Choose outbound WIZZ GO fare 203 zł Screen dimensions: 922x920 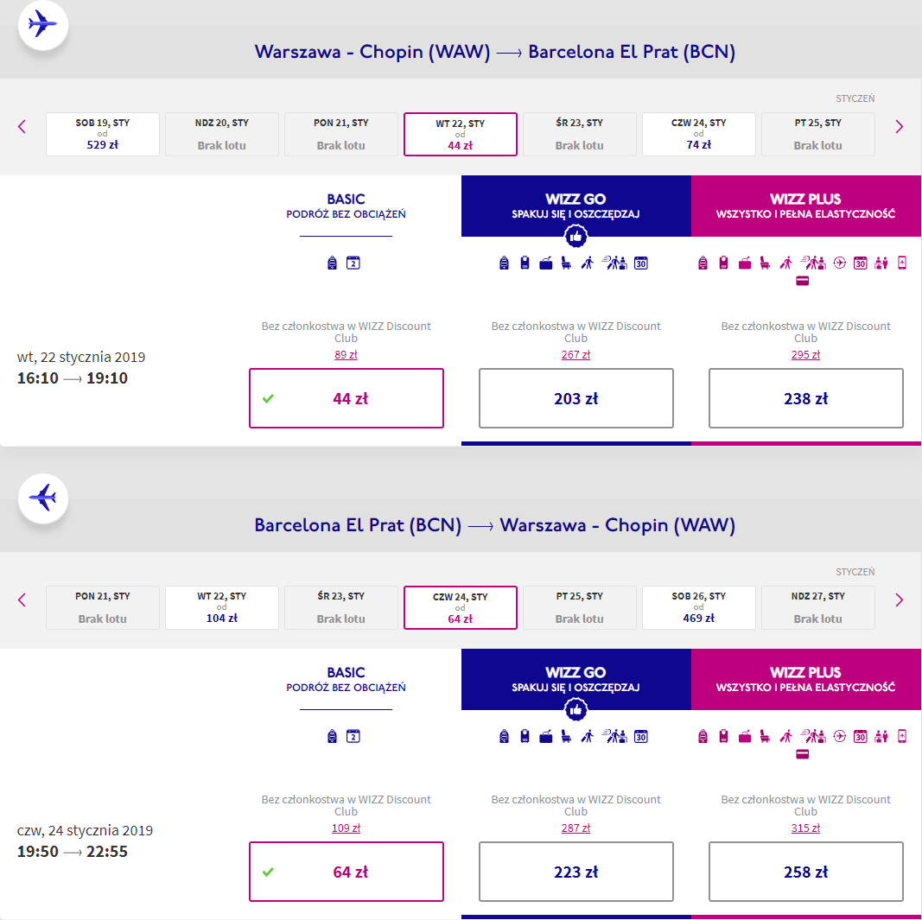tap(576, 398)
